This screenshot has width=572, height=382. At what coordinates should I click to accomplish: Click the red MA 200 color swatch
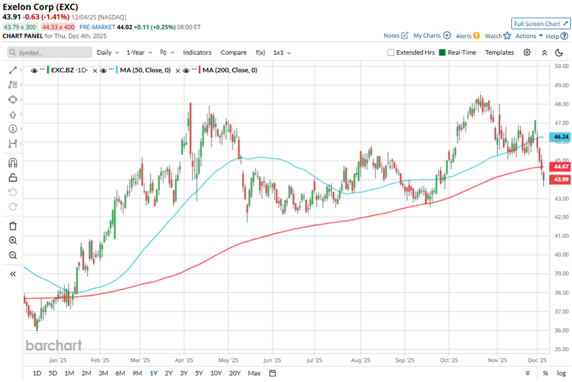[200, 71]
